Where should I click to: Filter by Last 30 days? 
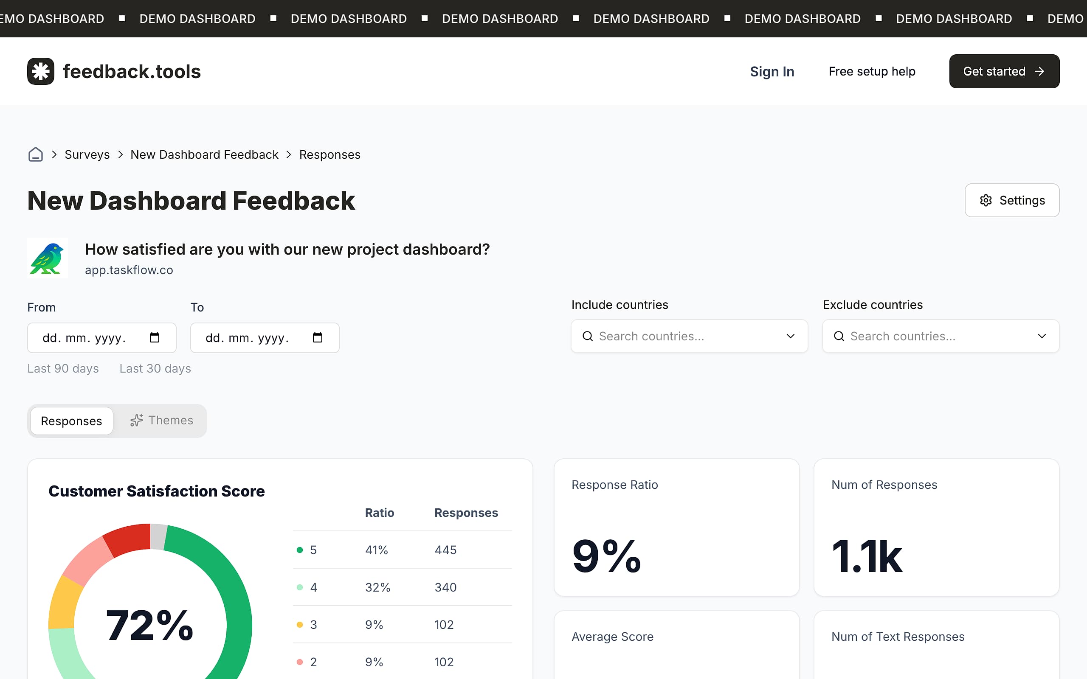point(155,369)
